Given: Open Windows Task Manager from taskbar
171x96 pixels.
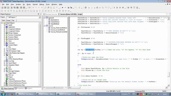Looking at the screenshot, I should (x=25, y=94).
